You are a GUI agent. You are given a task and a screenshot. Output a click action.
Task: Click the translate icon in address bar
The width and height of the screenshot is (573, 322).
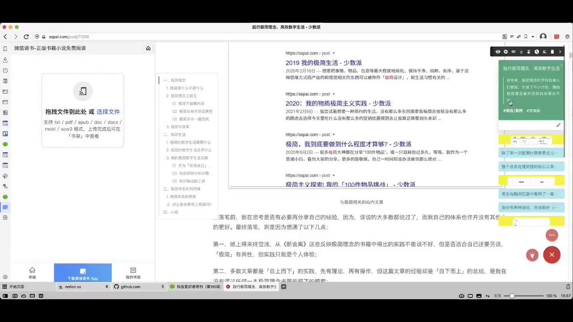click(519, 36)
